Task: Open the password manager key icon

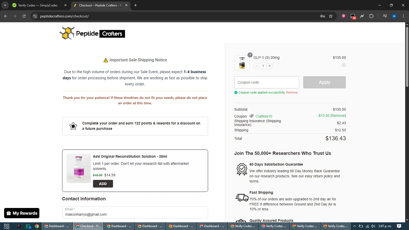Action: (323, 16)
